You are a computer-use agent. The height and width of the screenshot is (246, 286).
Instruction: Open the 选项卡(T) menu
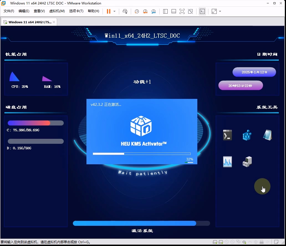pos(76,11)
